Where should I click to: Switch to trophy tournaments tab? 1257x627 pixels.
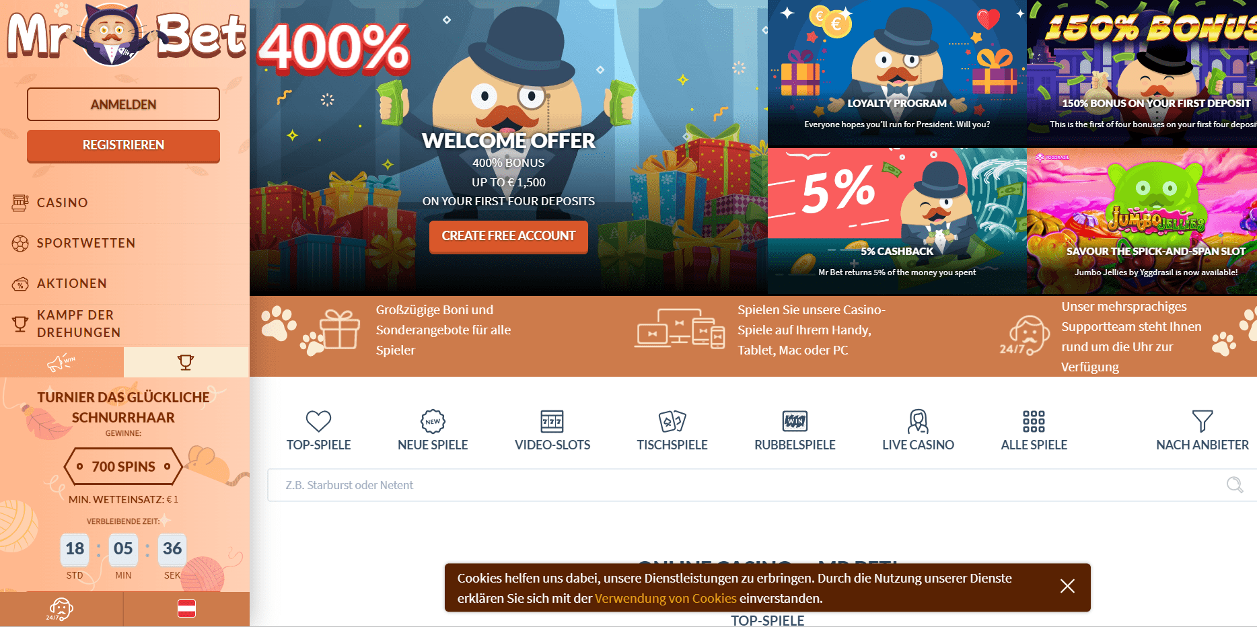(186, 363)
